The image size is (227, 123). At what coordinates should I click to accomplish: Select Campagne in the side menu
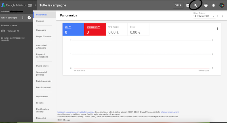[41, 30]
